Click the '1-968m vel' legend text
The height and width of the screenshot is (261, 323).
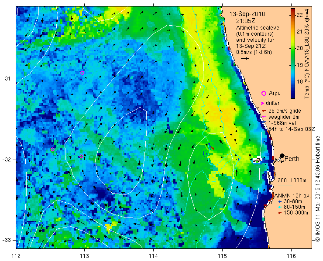pyautogui.click(x=282, y=123)
